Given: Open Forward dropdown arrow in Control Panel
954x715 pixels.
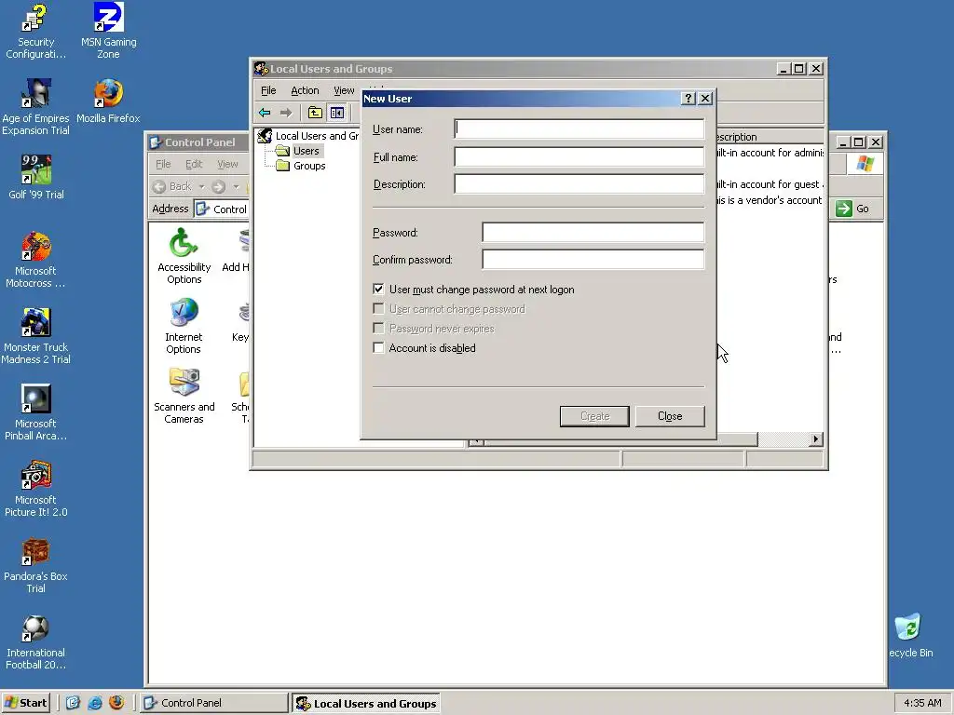Looking at the screenshot, I should coord(236,186).
